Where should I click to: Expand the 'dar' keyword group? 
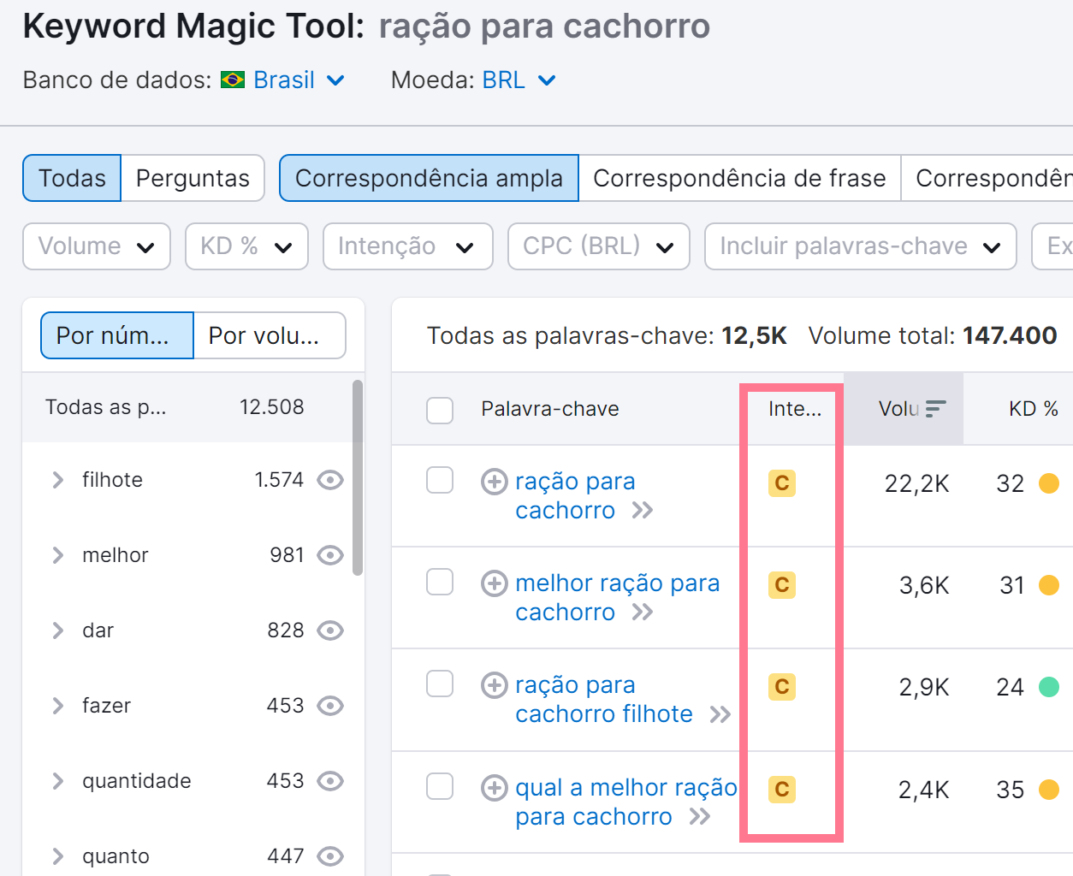click(x=58, y=630)
